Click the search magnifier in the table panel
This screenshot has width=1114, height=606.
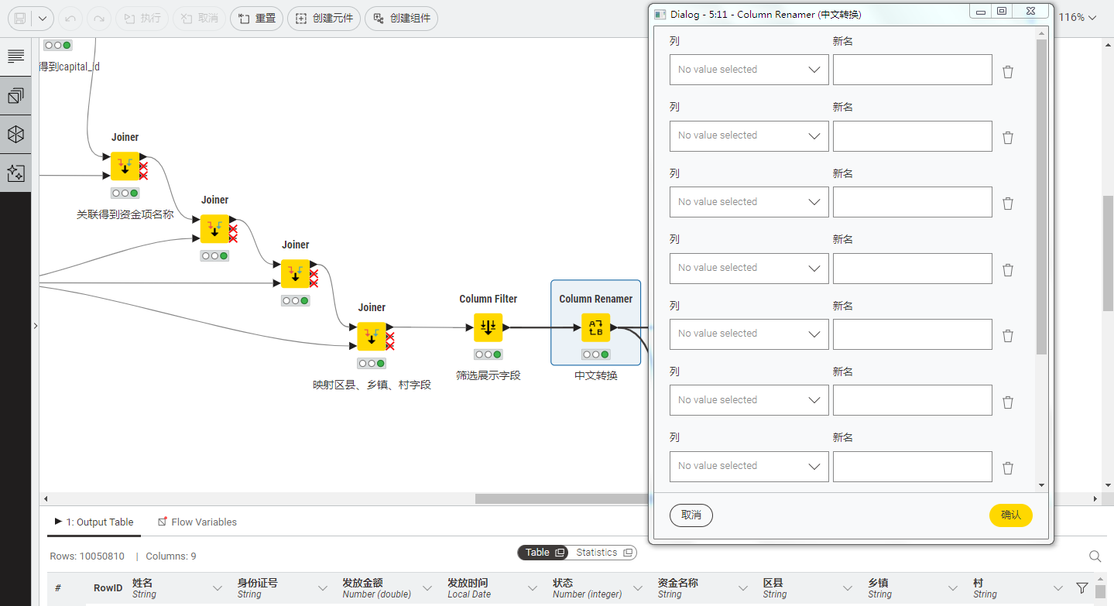1095,556
